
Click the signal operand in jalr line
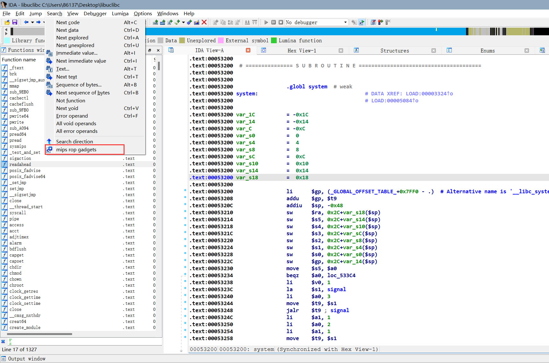tap(339, 310)
